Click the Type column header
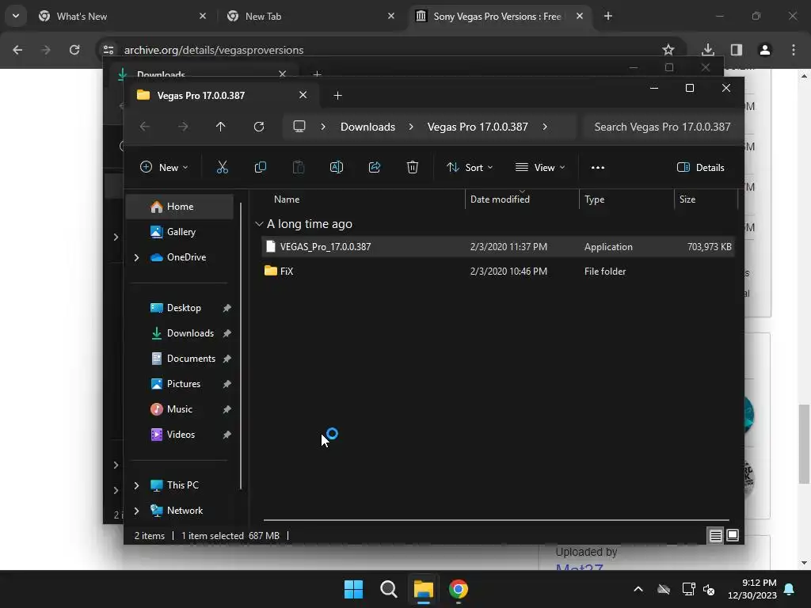The image size is (811, 608). coord(594,199)
